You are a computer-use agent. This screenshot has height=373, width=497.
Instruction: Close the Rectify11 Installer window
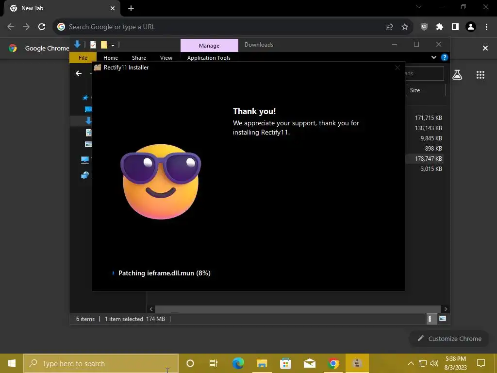398,68
